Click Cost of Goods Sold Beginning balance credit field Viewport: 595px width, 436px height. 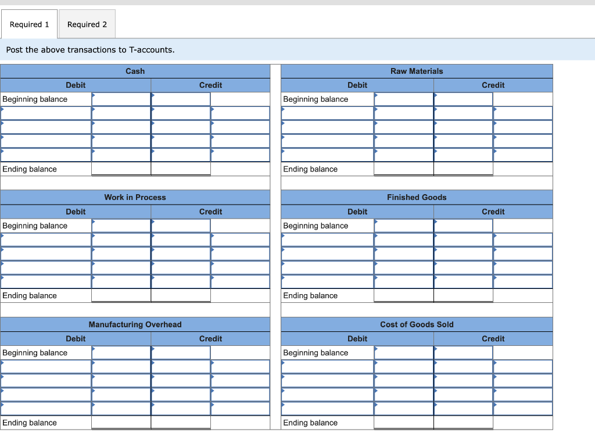[463, 353]
